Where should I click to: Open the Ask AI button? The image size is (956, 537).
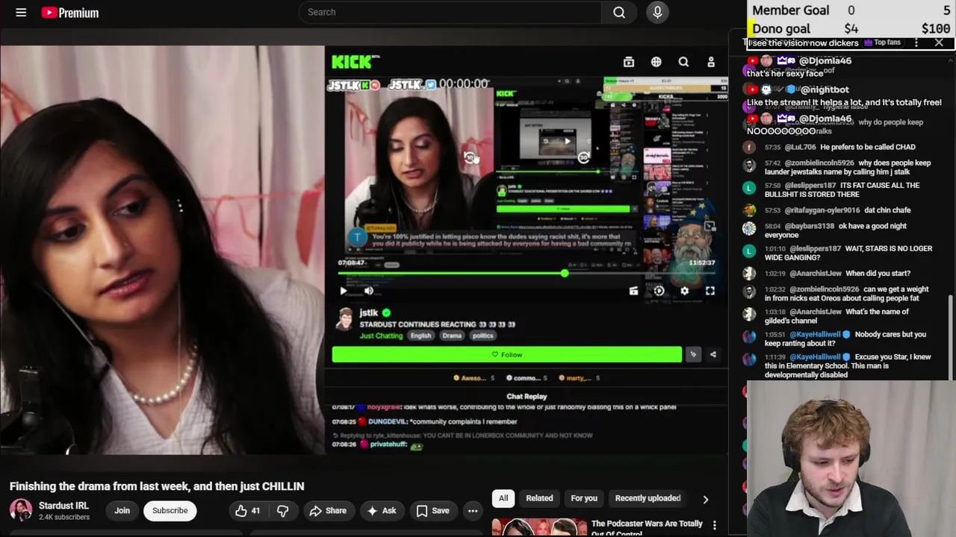(381, 510)
